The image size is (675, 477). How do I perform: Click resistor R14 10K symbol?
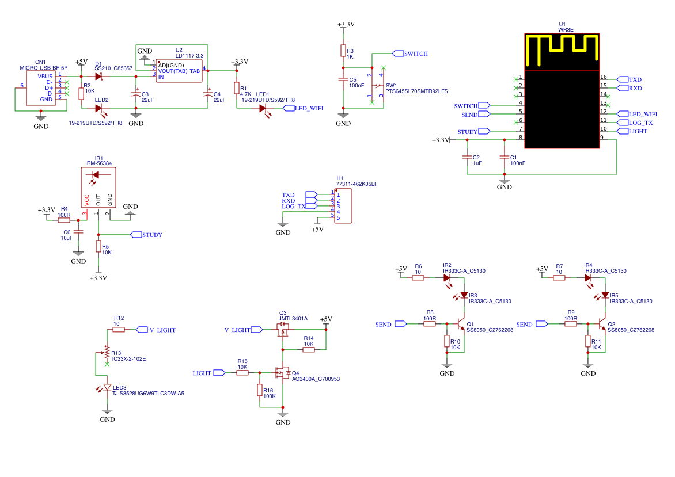pyautogui.click(x=309, y=350)
